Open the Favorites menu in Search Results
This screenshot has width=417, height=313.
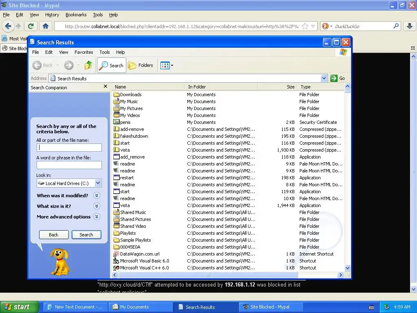click(84, 52)
